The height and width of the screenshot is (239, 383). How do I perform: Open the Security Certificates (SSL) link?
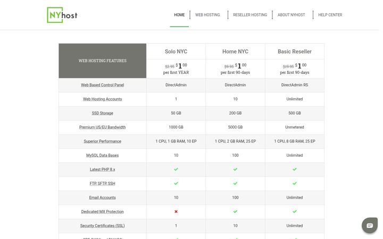point(102,226)
